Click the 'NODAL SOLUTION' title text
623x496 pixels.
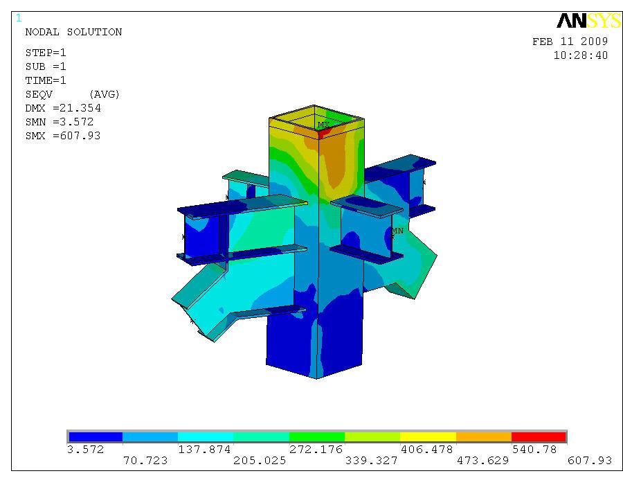click(73, 33)
